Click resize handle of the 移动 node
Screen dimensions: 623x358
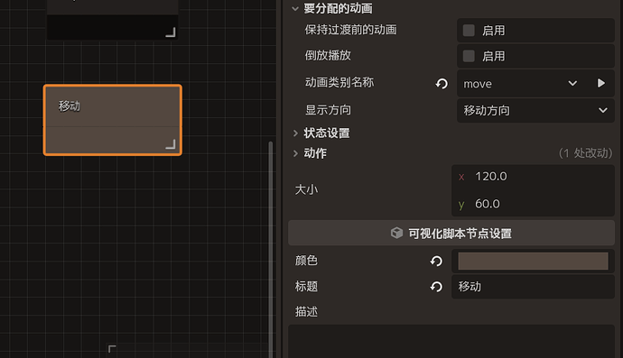click(x=171, y=144)
